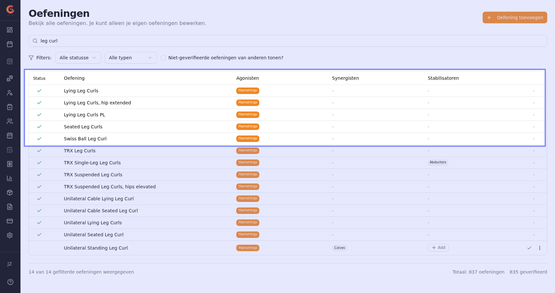Select the Swiss Ball Leg Curl row
555x293 pixels.
288,139
